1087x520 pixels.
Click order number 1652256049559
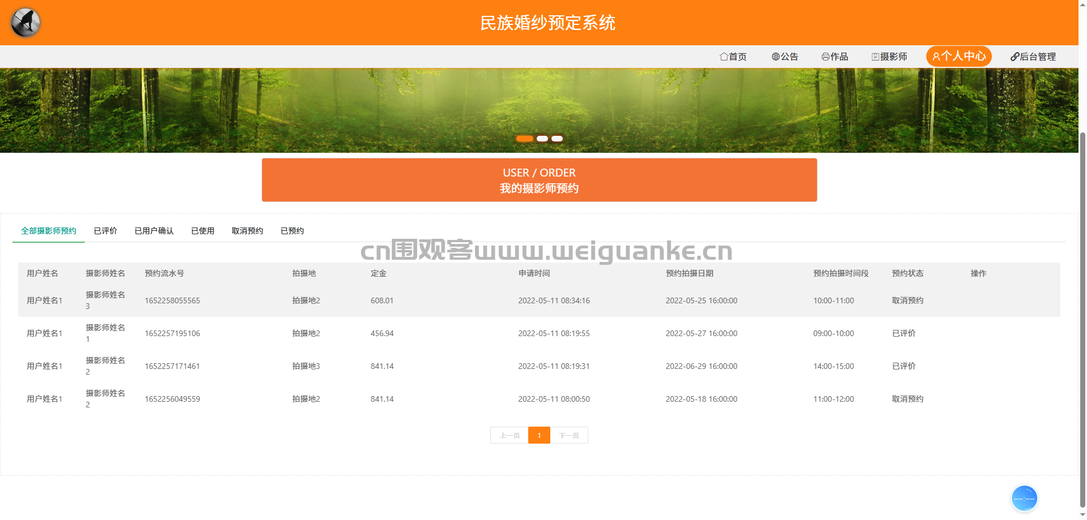tap(172, 399)
